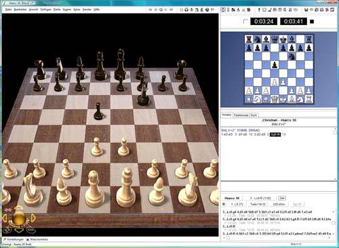Click the black rook on a8 on the 2D board

tap(249, 39)
